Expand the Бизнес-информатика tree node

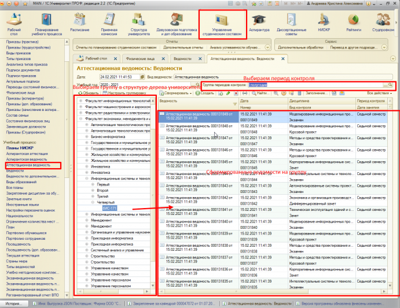86,136
